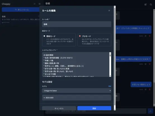Delete the お互いもう寝ましょう message
Viewport: 155px width, 116px height.
coord(150,89)
